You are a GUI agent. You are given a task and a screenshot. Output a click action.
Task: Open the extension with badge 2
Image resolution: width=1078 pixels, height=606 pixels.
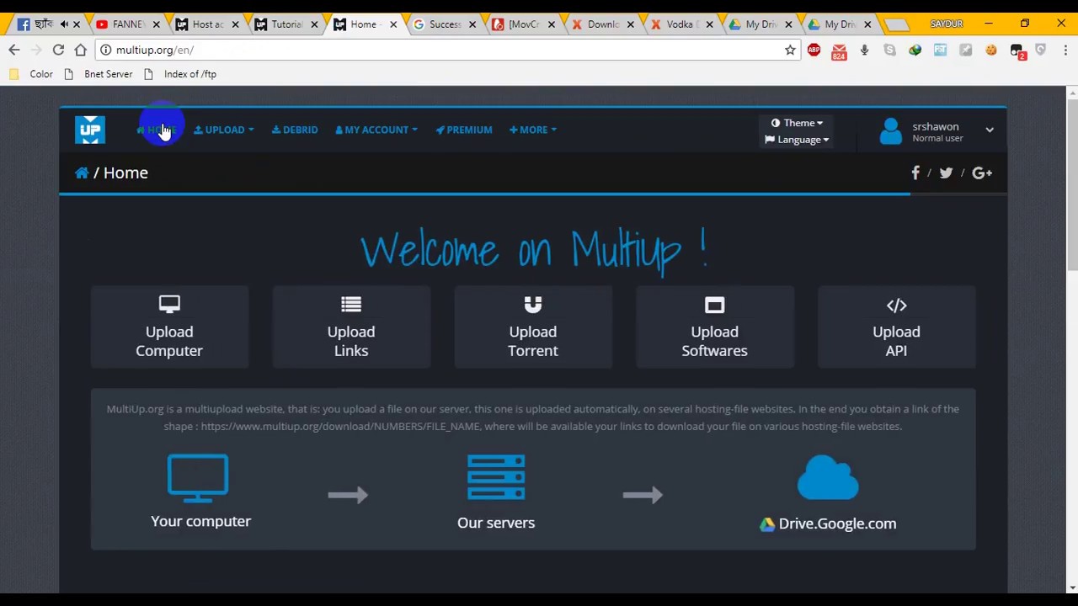click(1017, 52)
